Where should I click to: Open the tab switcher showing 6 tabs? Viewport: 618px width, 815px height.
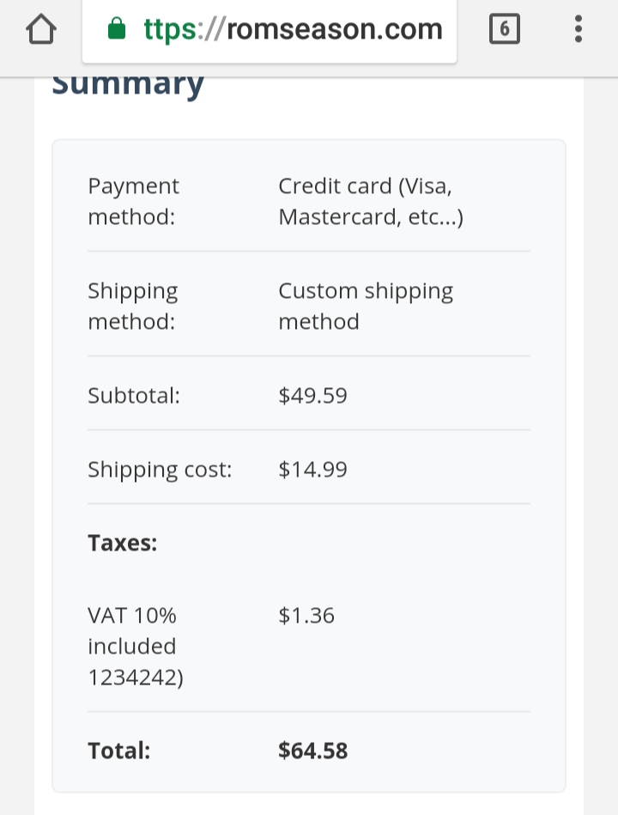[x=504, y=28]
